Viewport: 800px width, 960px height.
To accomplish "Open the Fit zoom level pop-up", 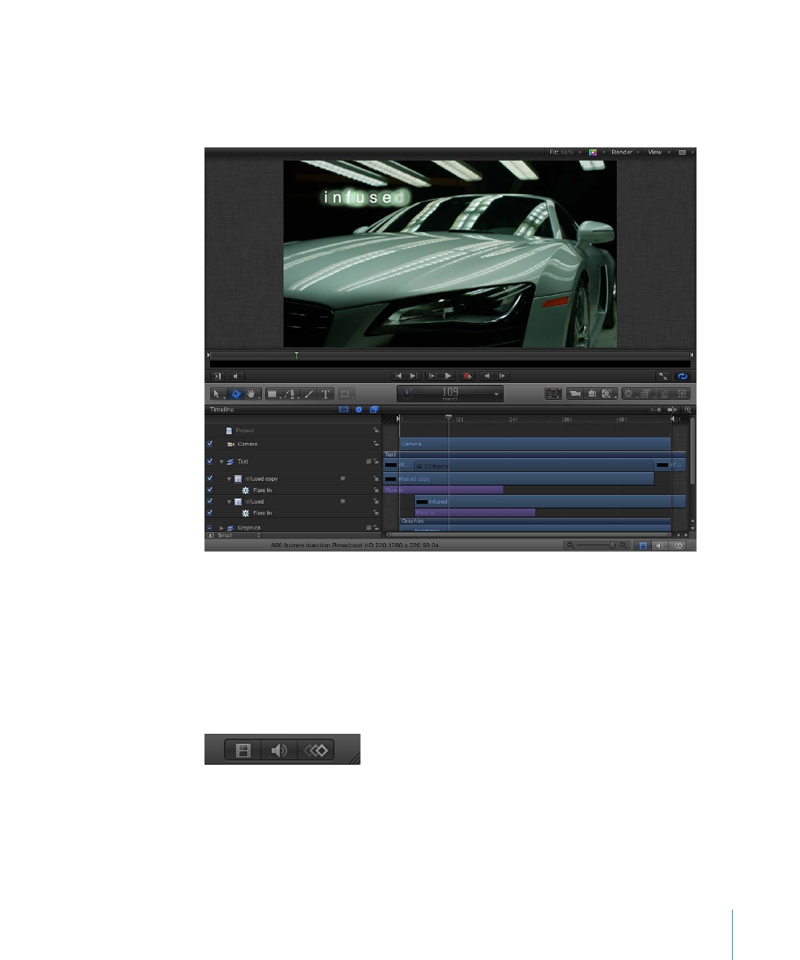I will [x=565, y=152].
